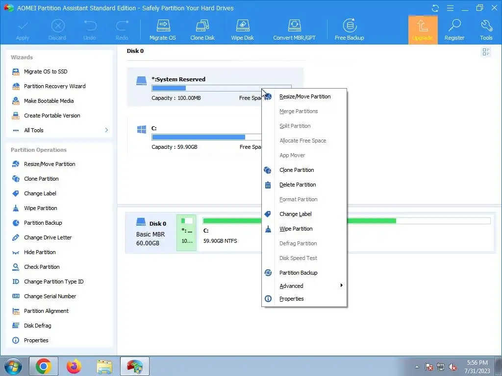Click greyed Allocate Free Space entry

point(304,141)
